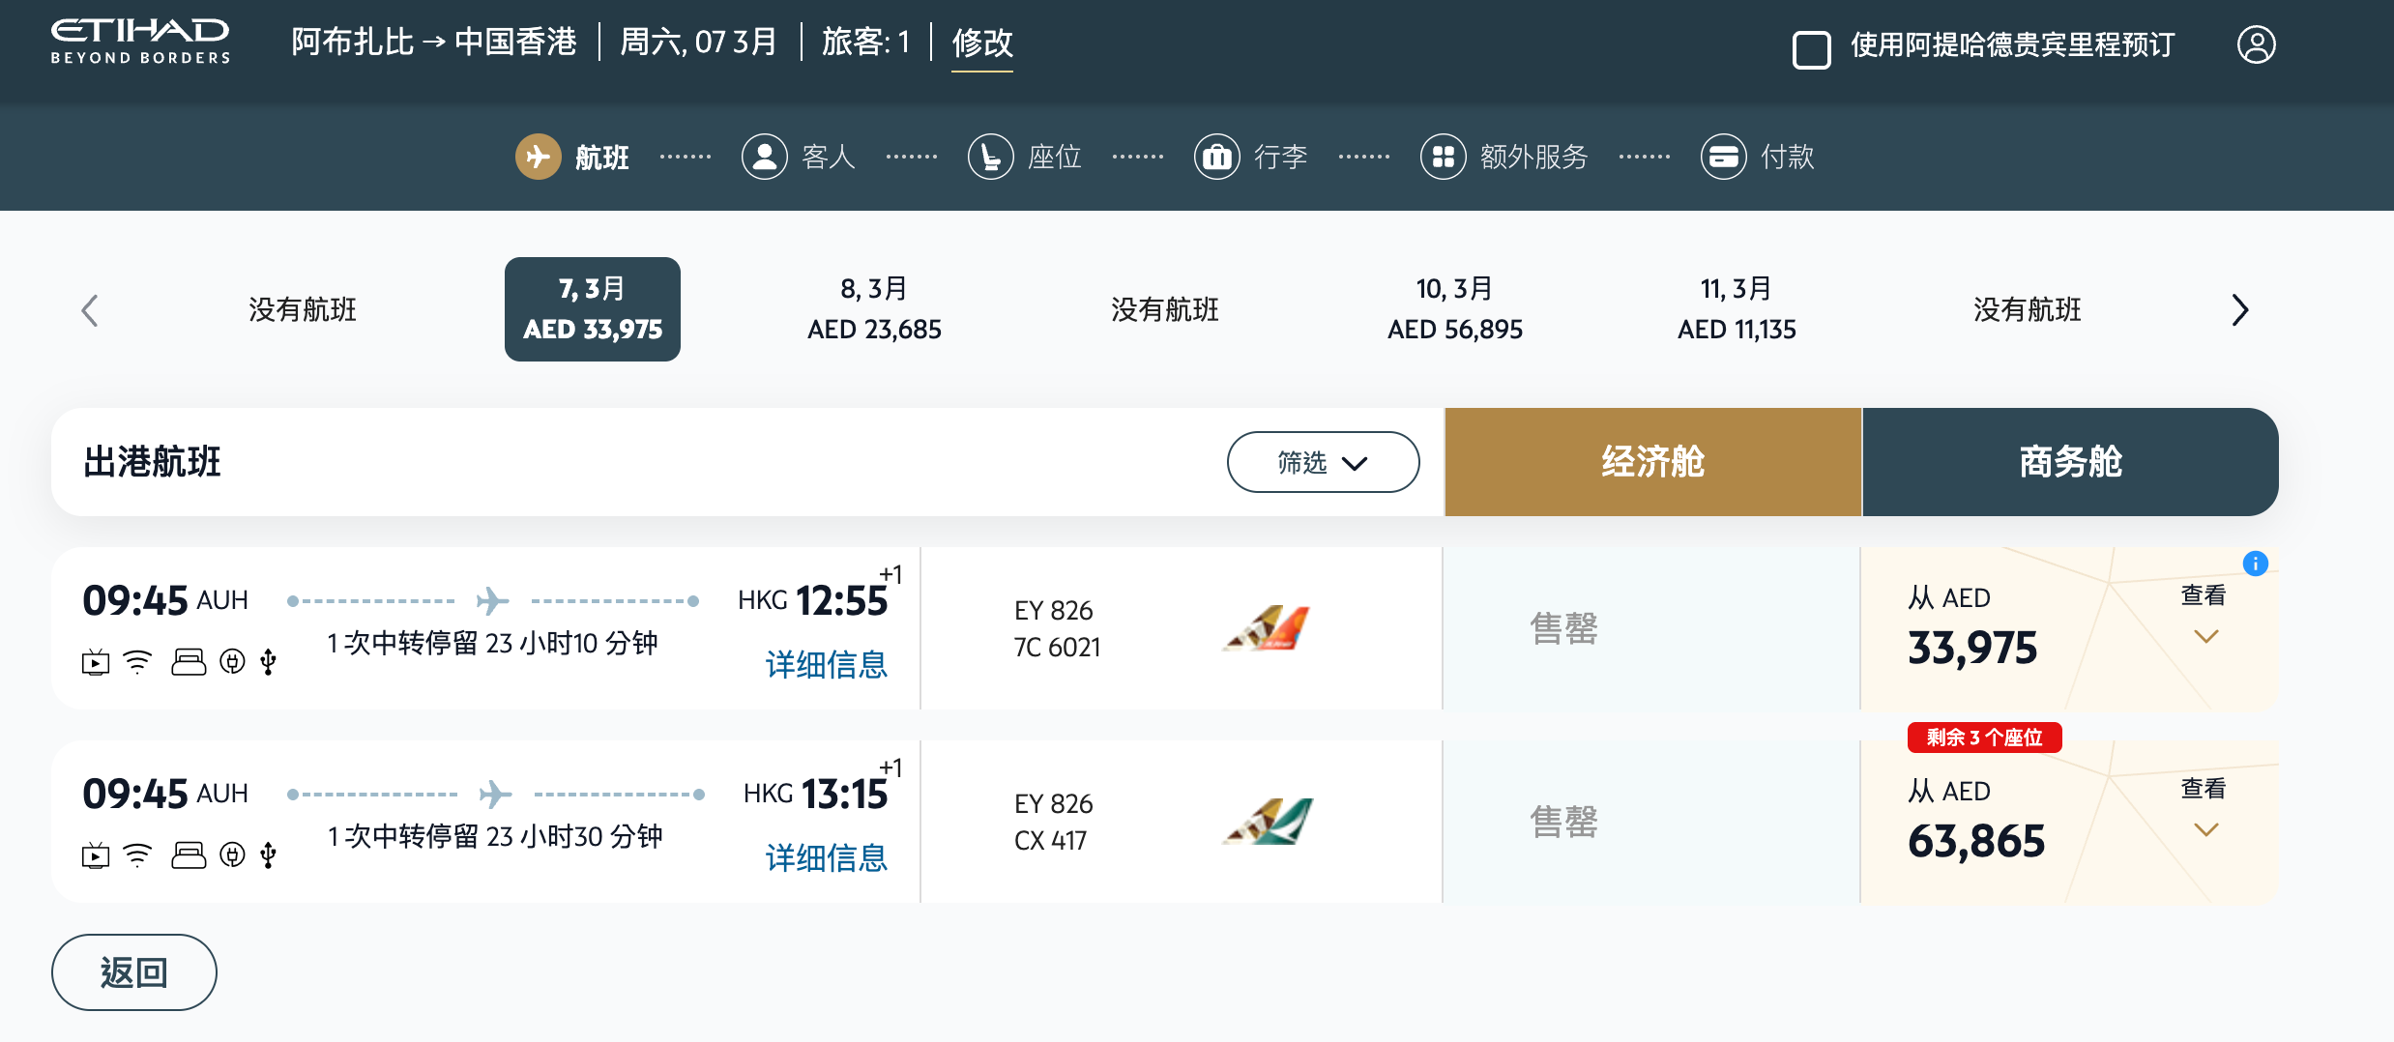Select the 8, 3月 AED 23,685 date
Viewport: 2394px width, 1042px height.
pos(874,309)
